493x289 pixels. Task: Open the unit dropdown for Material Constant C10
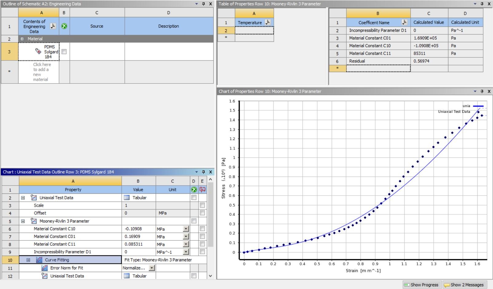(x=186, y=229)
